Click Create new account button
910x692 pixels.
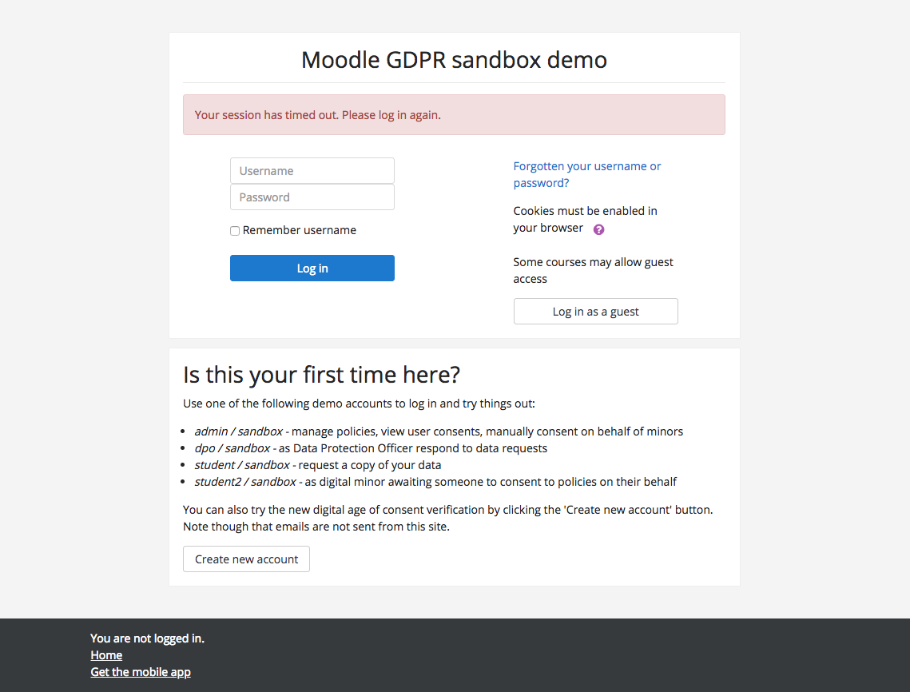246,559
